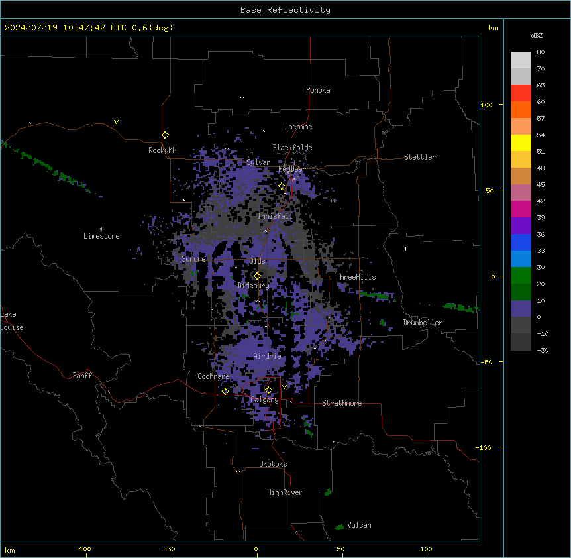Click the Sundre town label
This screenshot has width=571, height=558.
[193, 259]
